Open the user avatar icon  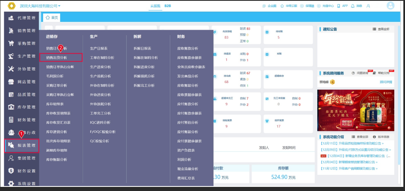pyautogui.click(x=390, y=6)
